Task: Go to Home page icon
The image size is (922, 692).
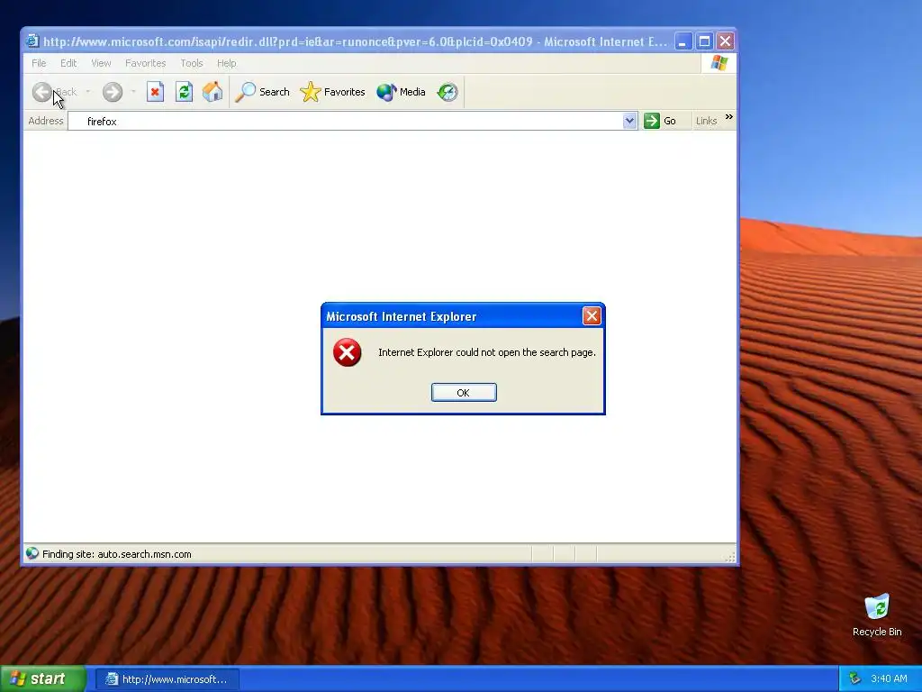Action: coord(212,92)
